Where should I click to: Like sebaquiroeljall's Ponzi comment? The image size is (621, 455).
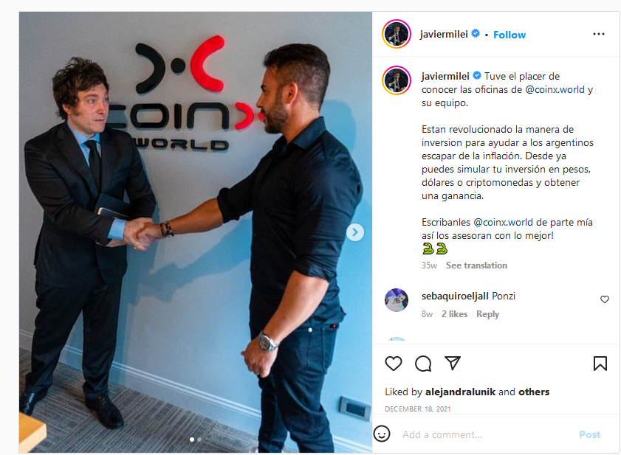604,299
